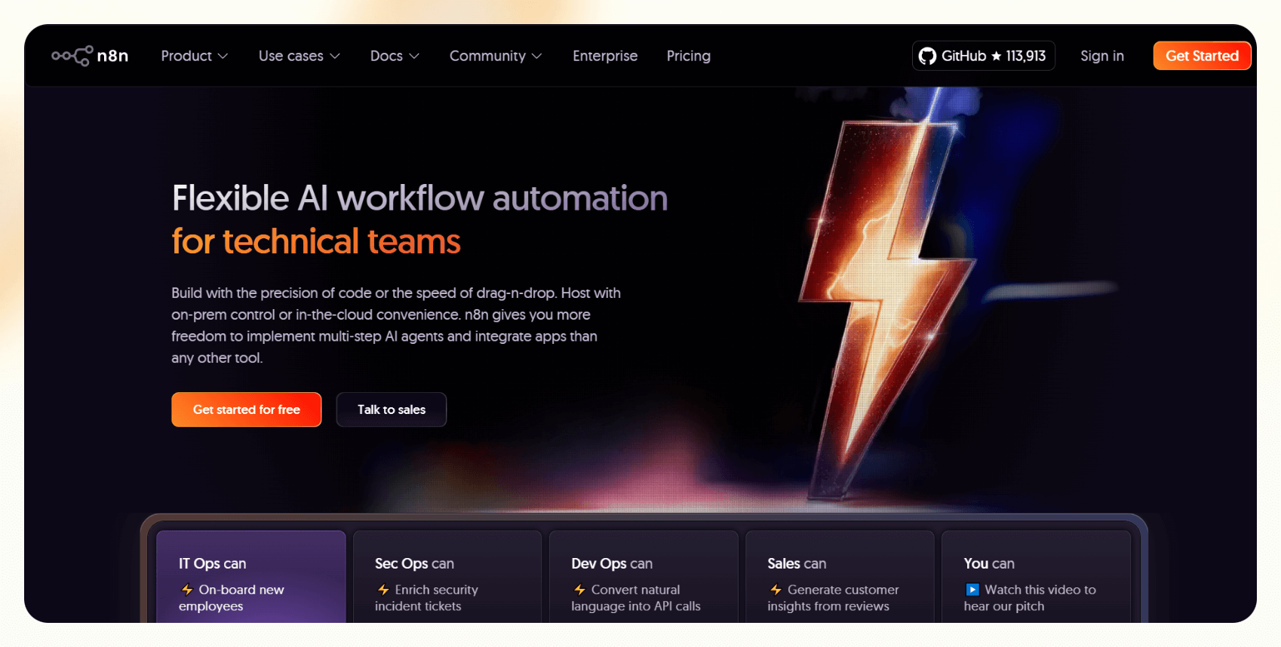Click Get started for free
This screenshot has width=1281, height=647.
pos(247,409)
